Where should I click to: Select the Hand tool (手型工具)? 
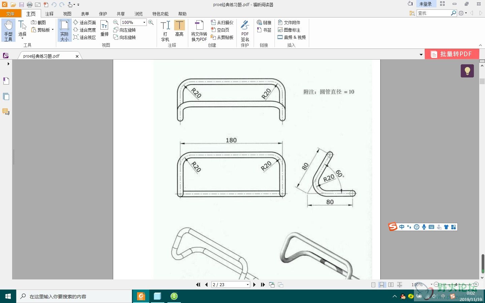(8, 31)
